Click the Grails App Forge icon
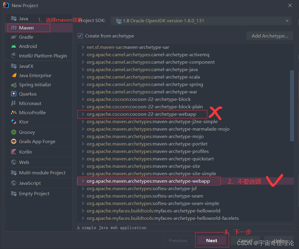The image size is (299, 249). point(14,141)
